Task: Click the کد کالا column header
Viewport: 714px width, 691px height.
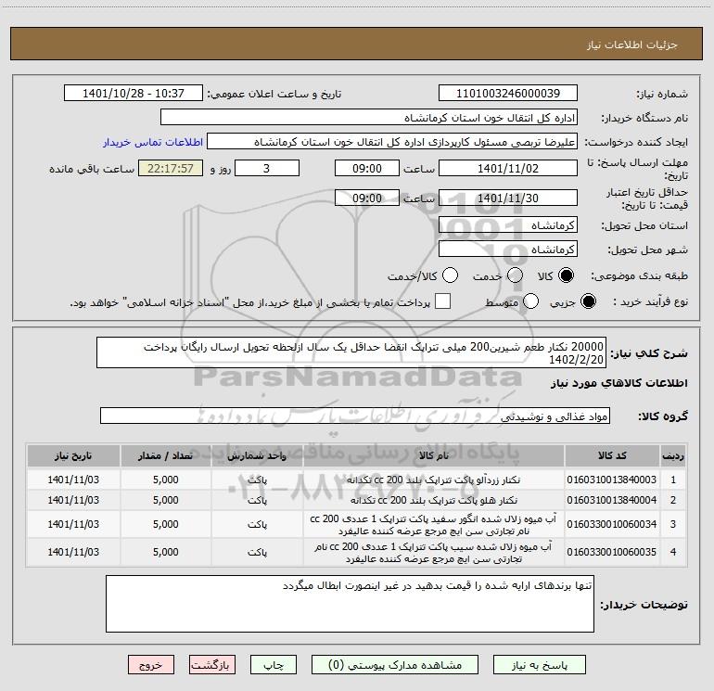Action: (x=612, y=455)
